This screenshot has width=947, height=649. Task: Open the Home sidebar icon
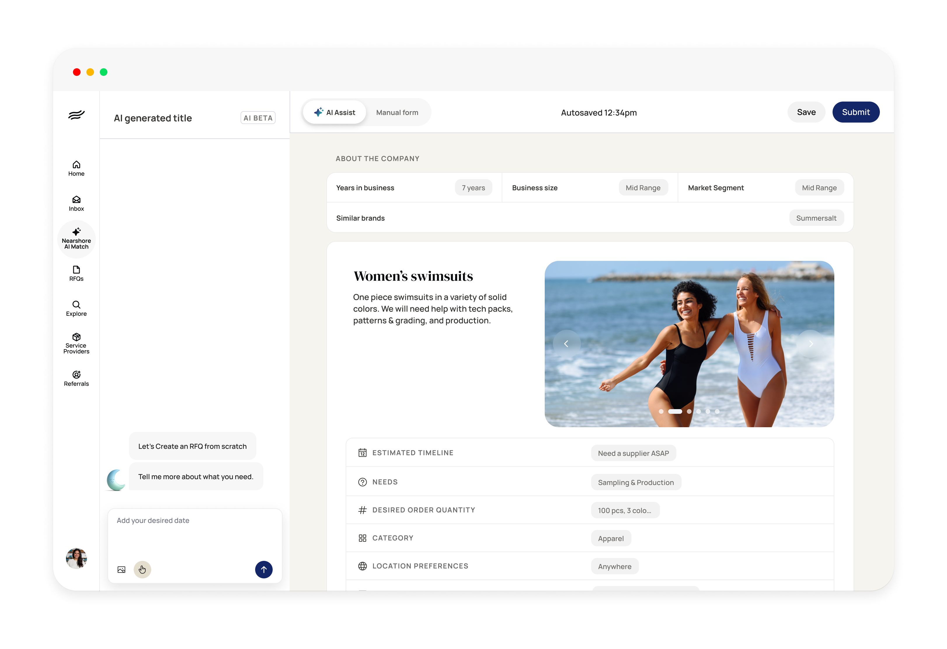[x=76, y=165]
